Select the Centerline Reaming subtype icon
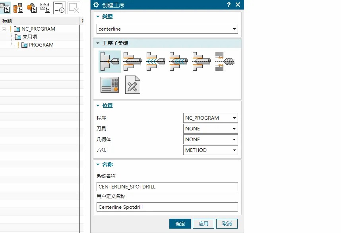 (x=202, y=62)
